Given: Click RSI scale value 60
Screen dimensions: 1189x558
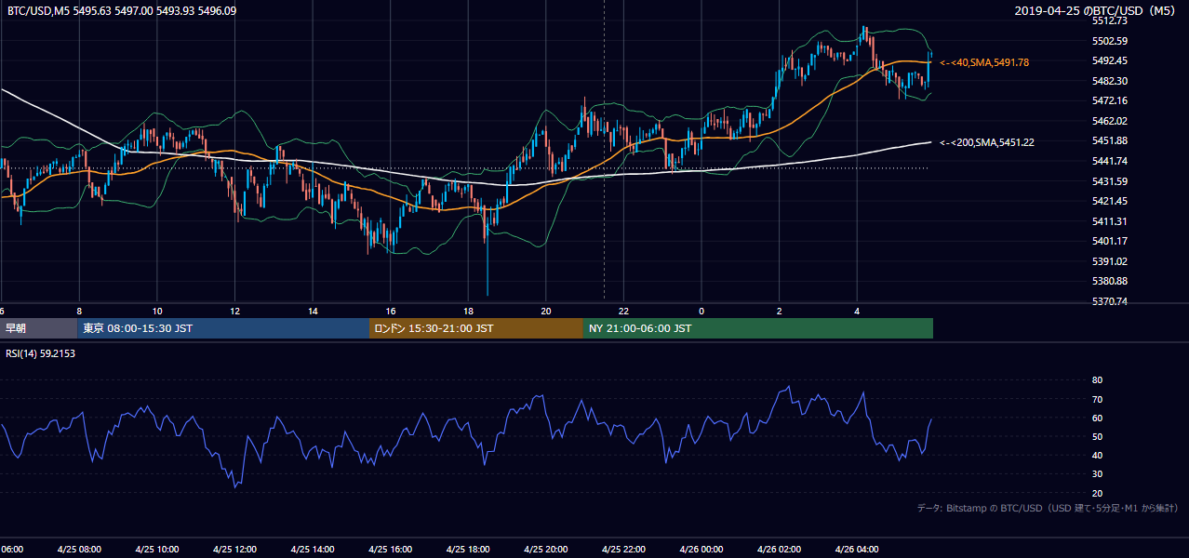Looking at the screenshot, I should pyautogui.click(x=1098, y=418).
